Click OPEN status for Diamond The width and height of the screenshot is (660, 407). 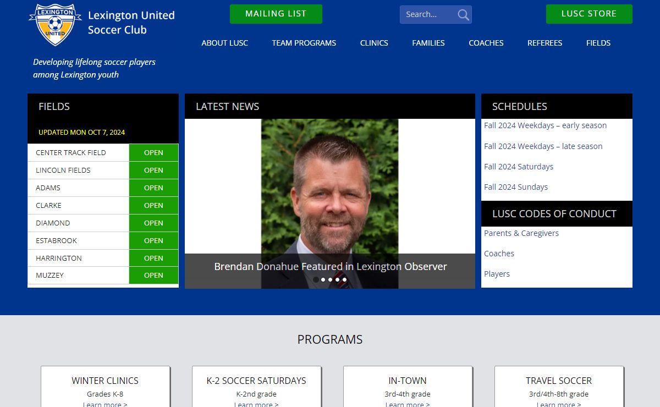point(153,223)
